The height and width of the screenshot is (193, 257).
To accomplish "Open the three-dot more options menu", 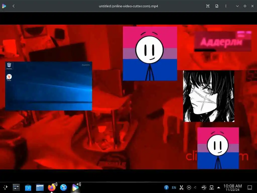I will (226, 6).
